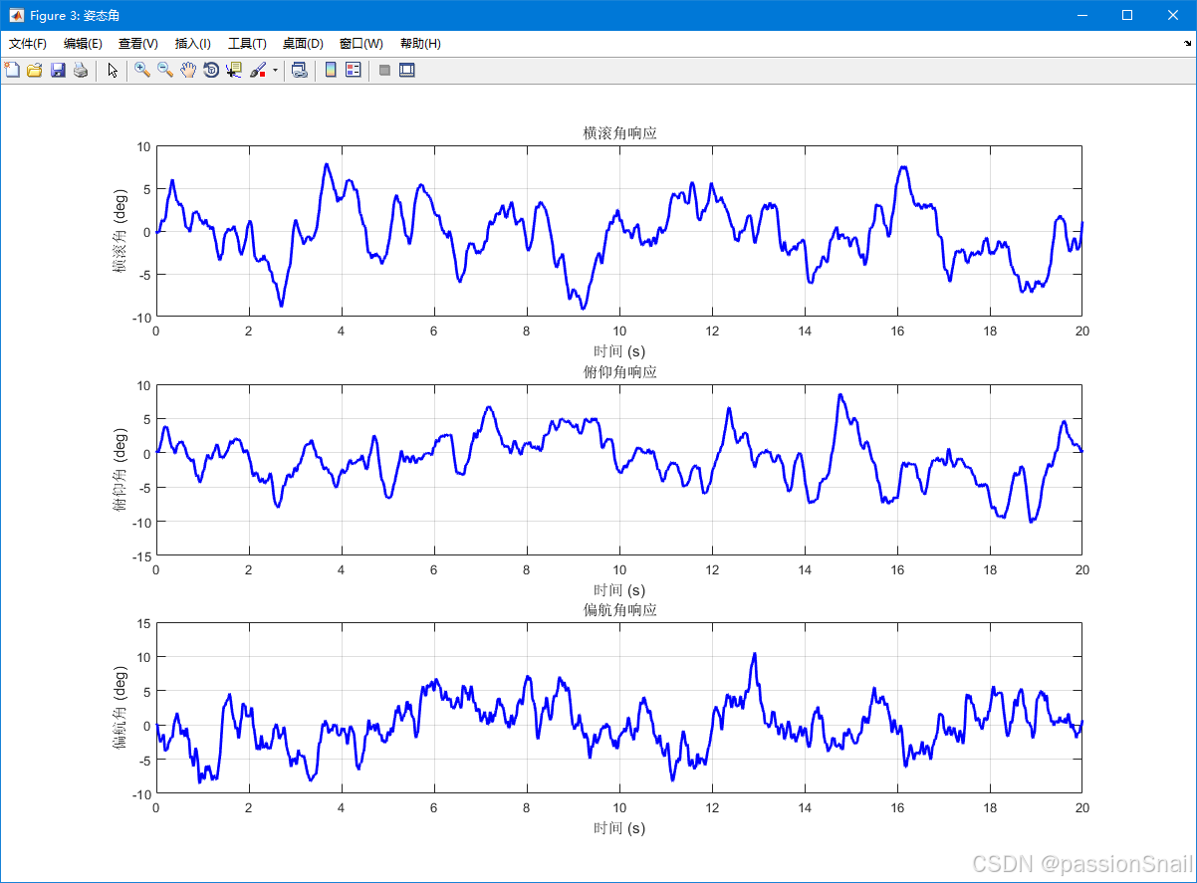The width and height of the screenshot is (1197, 883).
Task: Open the 工具(T) menu
Action: click(x=247, y=44)
